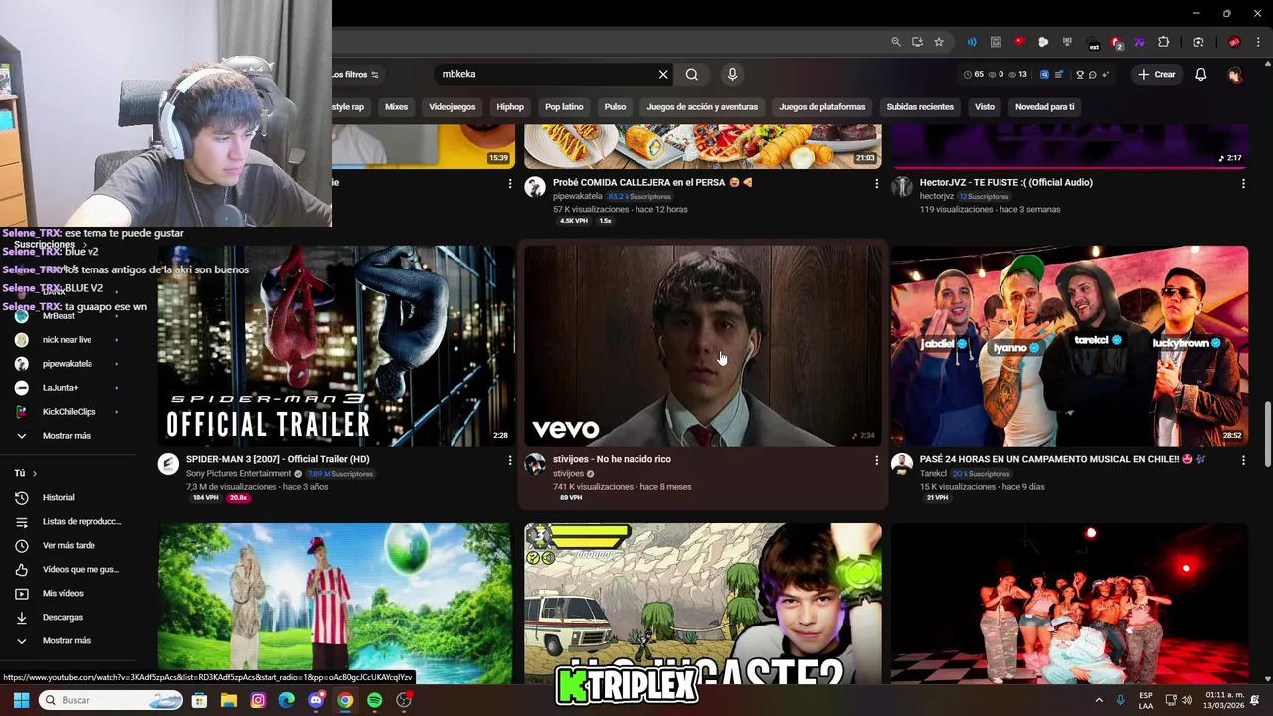Select the Subidas recientes chip

pos(920,106)
